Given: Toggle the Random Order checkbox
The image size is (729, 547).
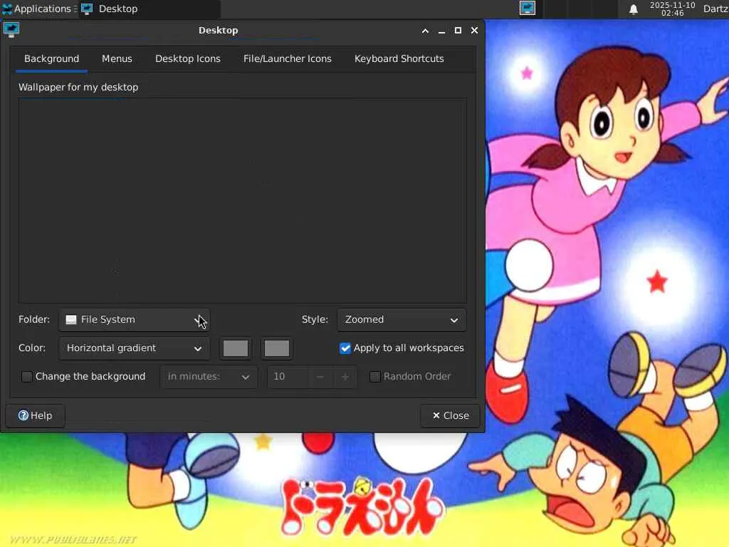Looking at the screenshot, I should 375,377.
